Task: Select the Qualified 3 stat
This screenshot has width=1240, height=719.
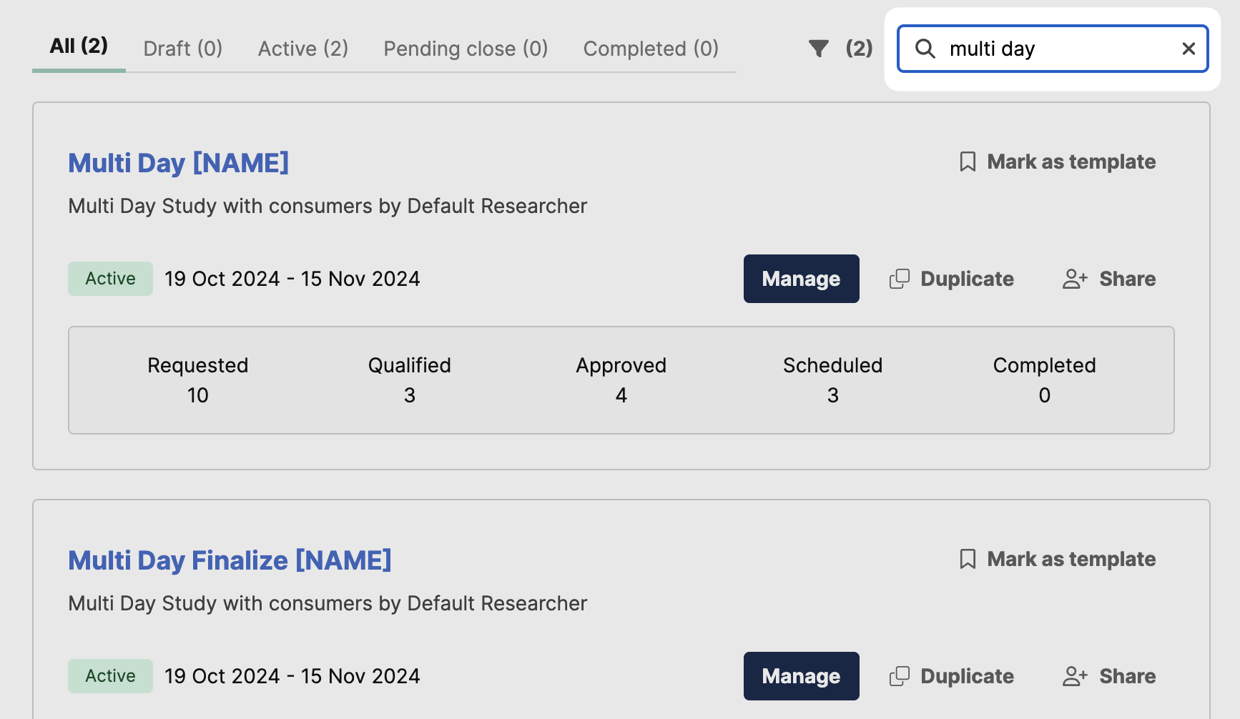Action: coord(410,380)
